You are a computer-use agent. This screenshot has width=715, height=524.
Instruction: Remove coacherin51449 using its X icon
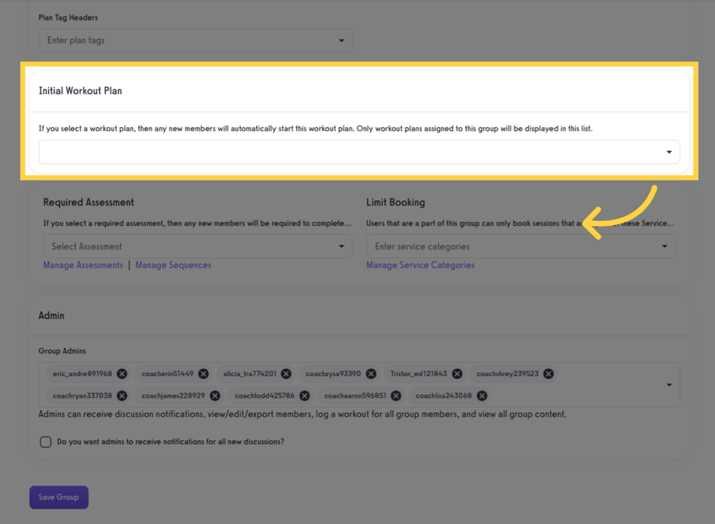tap(203, 373)
